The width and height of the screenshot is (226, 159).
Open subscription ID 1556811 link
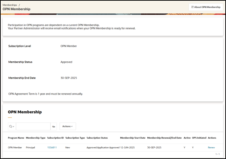pos(52,147)
